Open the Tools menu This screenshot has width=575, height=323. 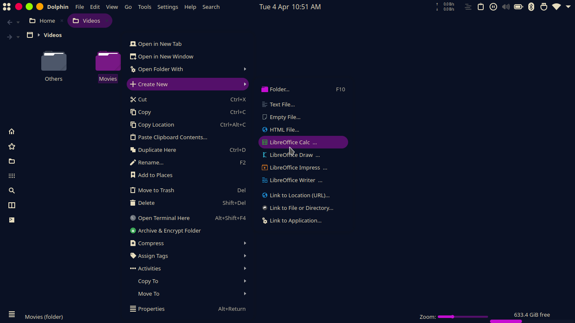click(145, 7)
